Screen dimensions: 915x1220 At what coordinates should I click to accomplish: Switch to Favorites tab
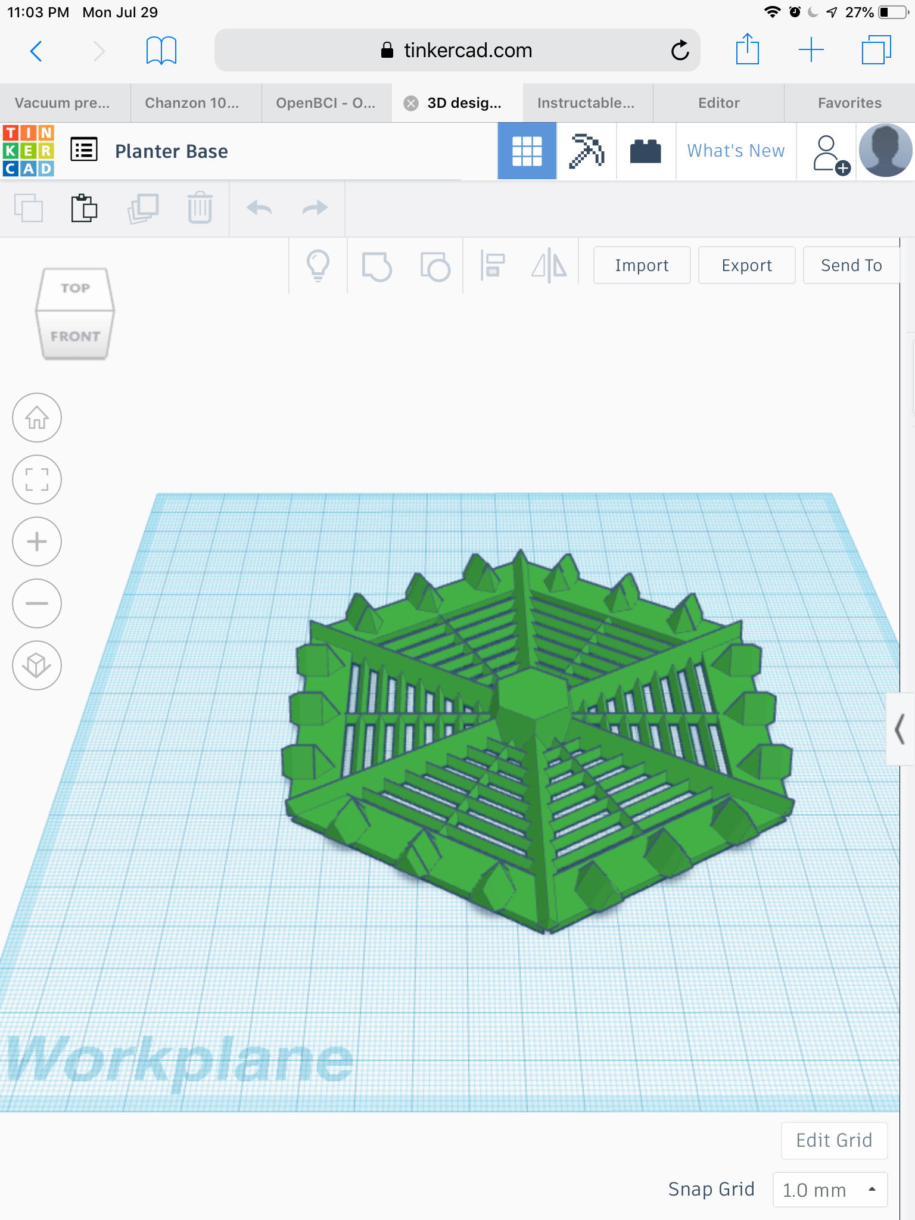pos(849,103)
